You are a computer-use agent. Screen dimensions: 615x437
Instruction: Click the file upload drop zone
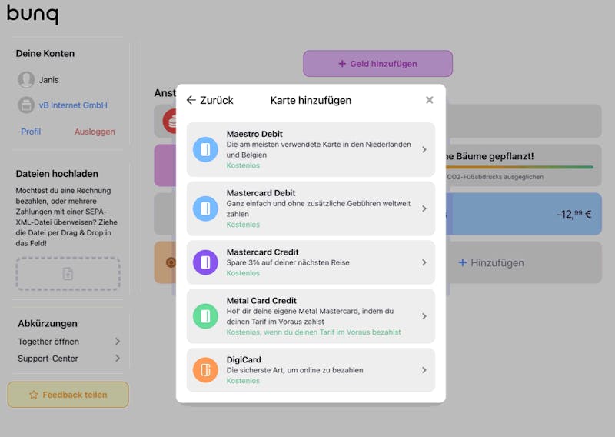pos(68,274)
